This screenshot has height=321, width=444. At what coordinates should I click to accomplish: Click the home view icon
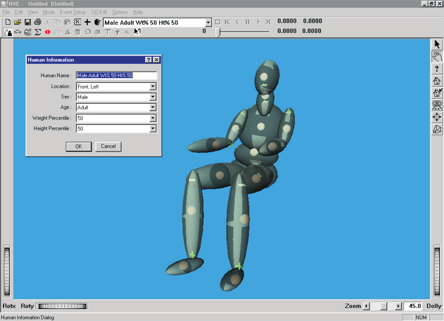coord(437,81)
